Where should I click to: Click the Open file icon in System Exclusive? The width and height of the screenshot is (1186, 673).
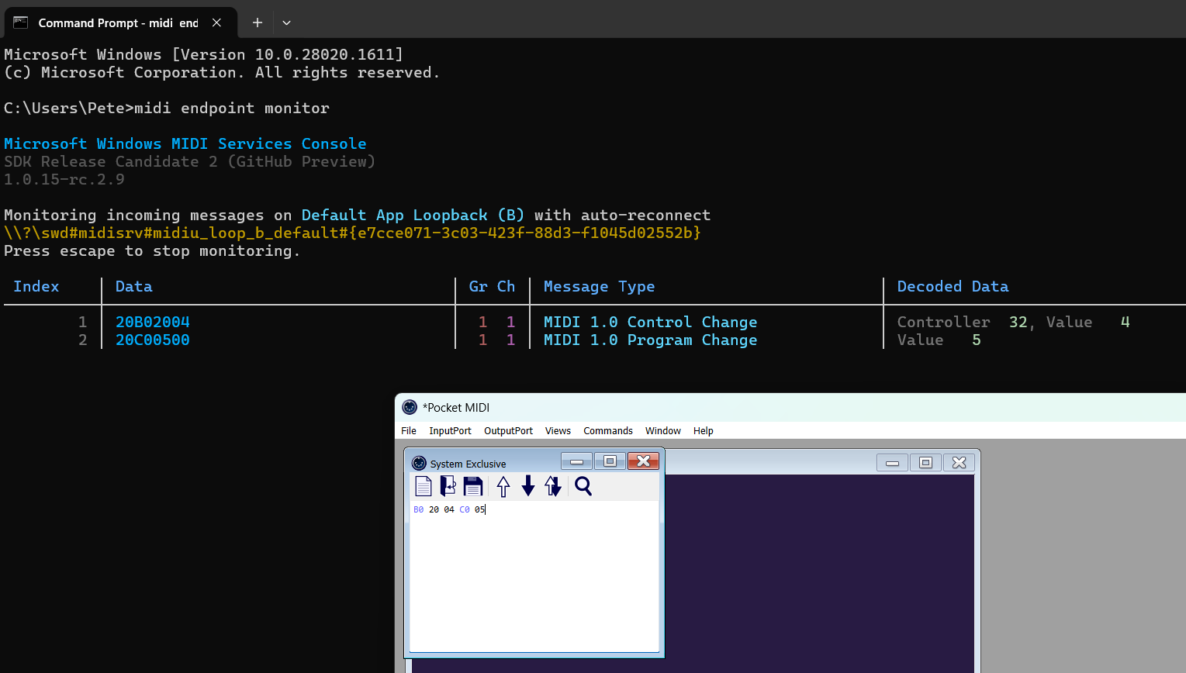(448, 486)
